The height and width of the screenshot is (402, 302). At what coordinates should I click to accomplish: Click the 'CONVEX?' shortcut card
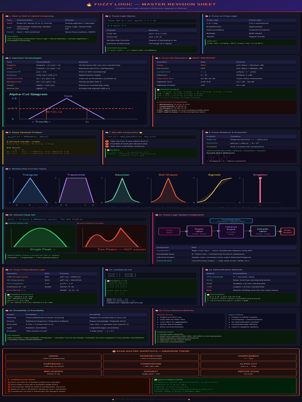(151, 373)
